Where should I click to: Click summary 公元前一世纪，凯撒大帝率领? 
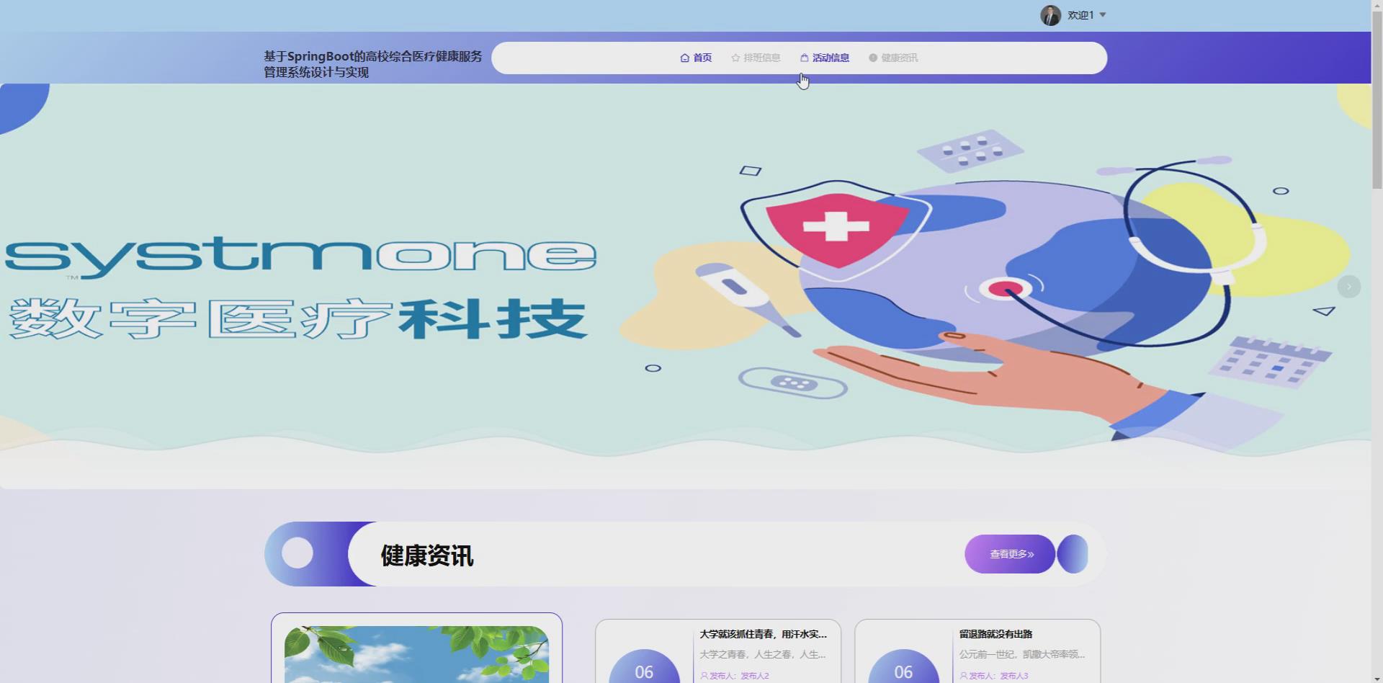1022,654
